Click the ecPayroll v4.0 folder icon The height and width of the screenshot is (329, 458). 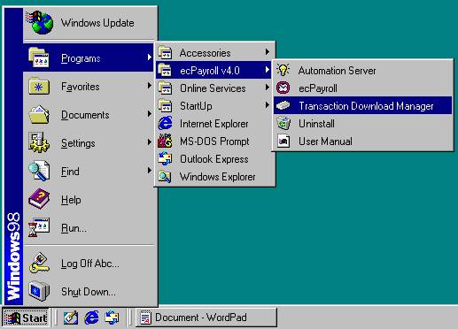point(165,70)
